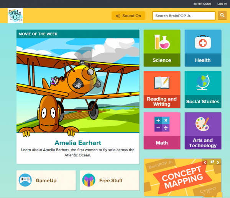Click LOG IN in the top bar
230x198 pixels.
point(222,4)
